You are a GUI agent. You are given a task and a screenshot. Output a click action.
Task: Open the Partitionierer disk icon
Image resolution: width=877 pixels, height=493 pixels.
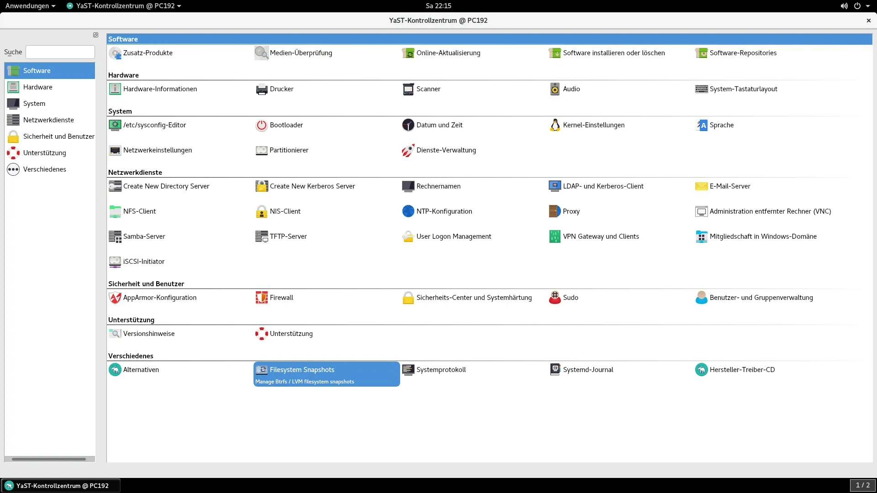(262, 150)
